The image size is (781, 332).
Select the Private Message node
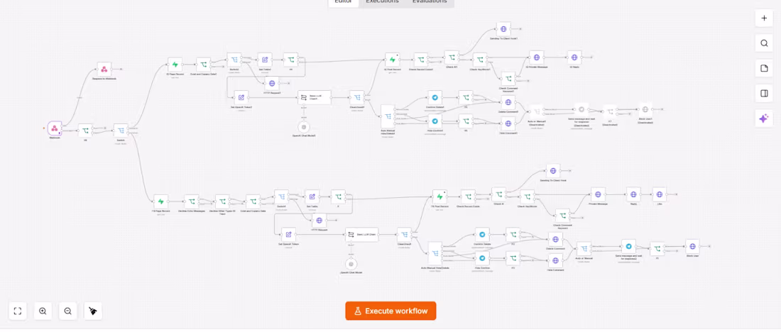coord(599,194)
